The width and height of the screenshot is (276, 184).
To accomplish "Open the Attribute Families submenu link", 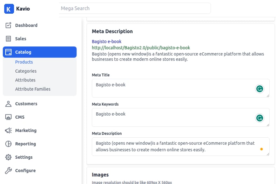I will coord(33,89).
